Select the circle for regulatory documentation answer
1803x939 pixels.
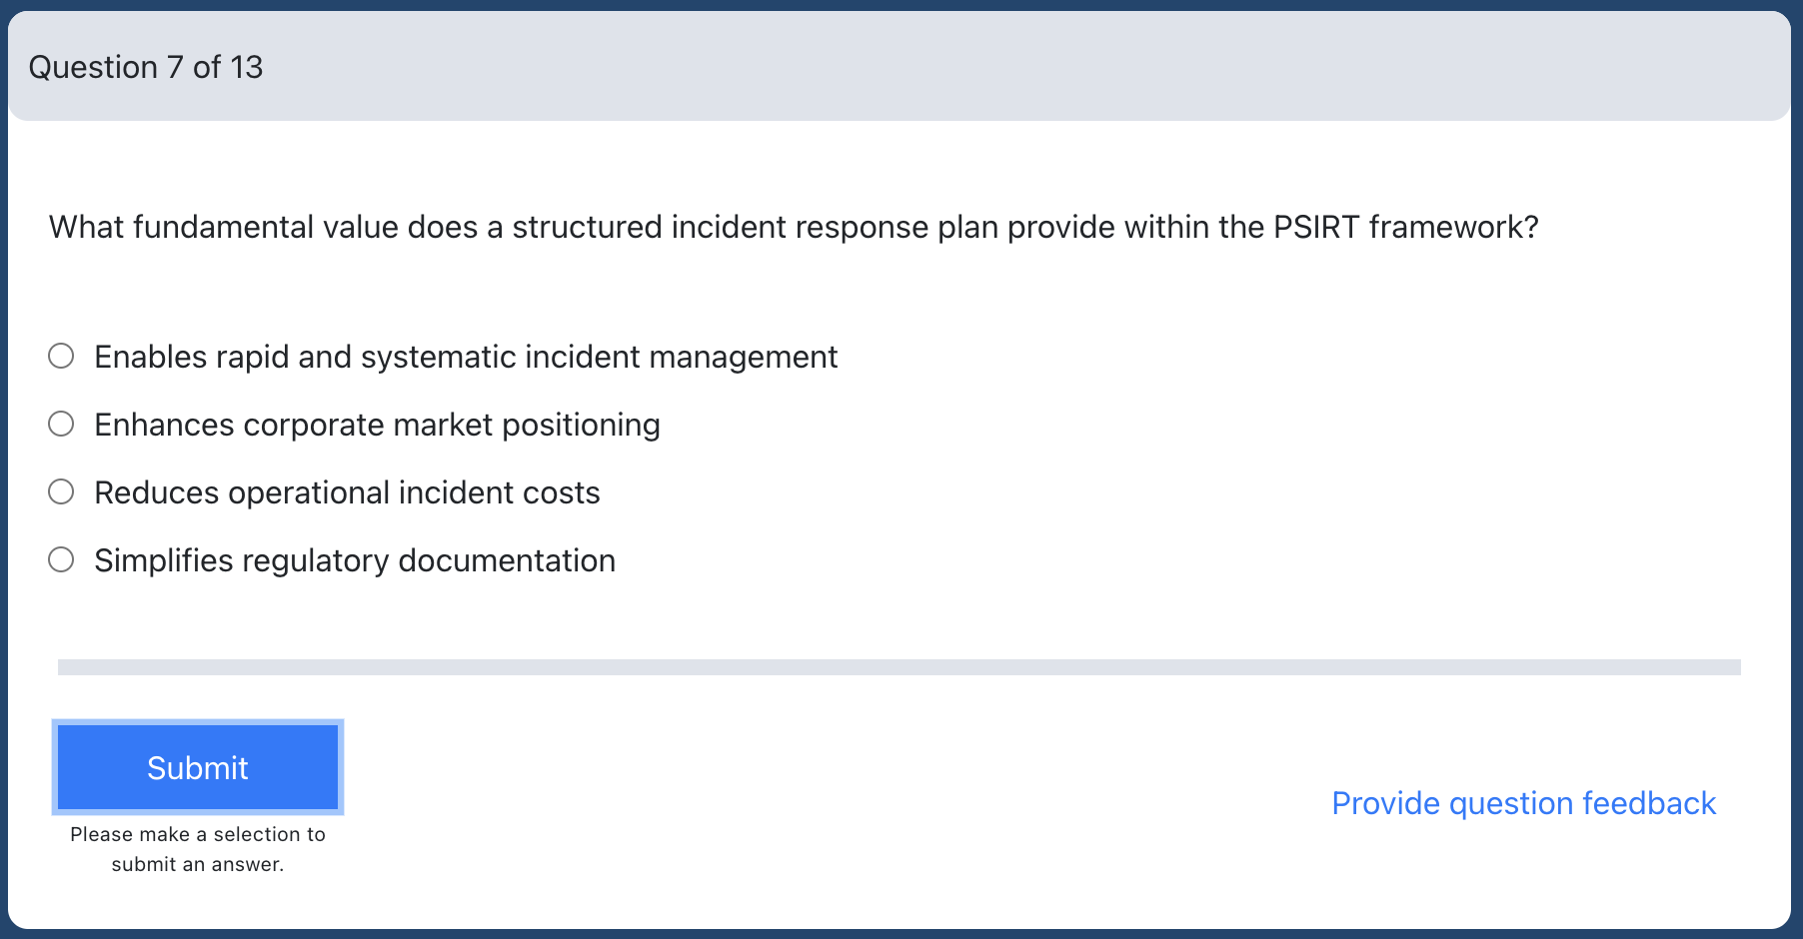(x=61, y=559)
